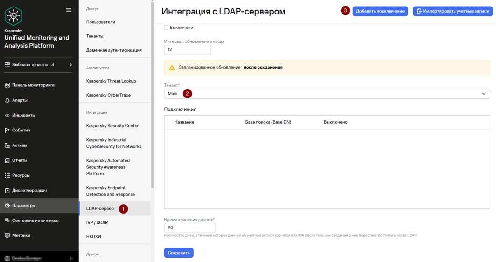Viewport: 496px width, 262px height.
Task: Click the События flag icon
Action: click(7, 130)
